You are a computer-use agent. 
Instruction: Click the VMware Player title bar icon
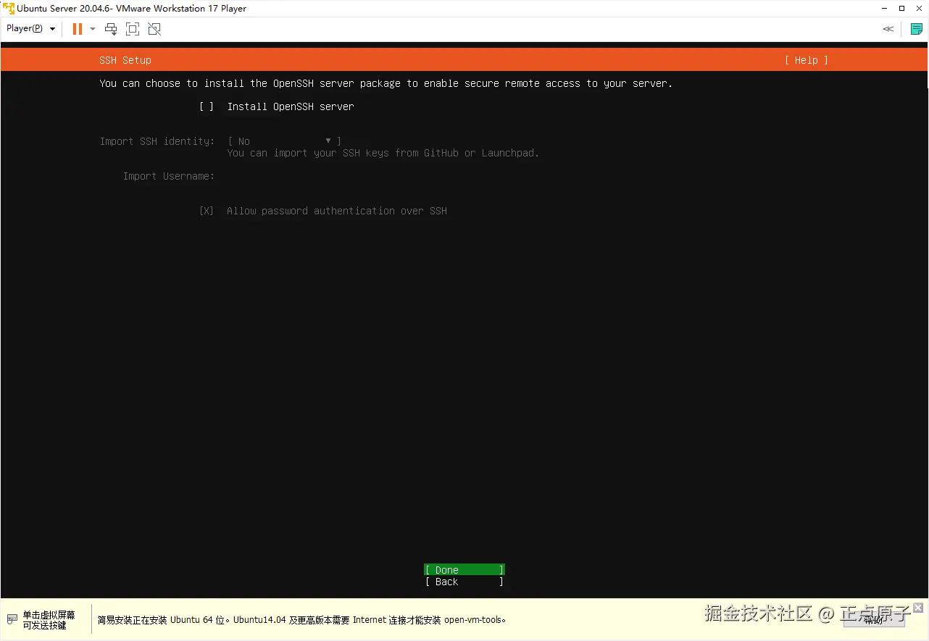[9, 9]
